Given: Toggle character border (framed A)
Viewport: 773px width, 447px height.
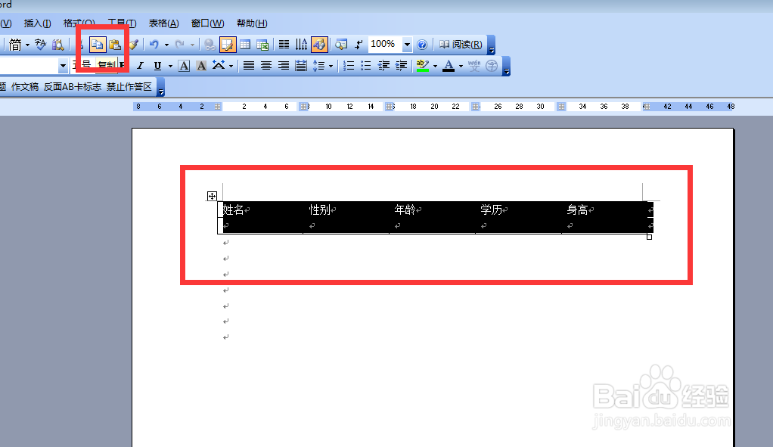Looking at the screenshot, I should point(184,66).
